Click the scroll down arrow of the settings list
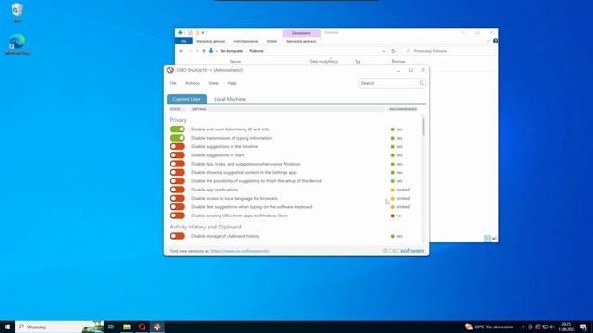Viewport: 593px width, 333px height. (x=423, y=240)
